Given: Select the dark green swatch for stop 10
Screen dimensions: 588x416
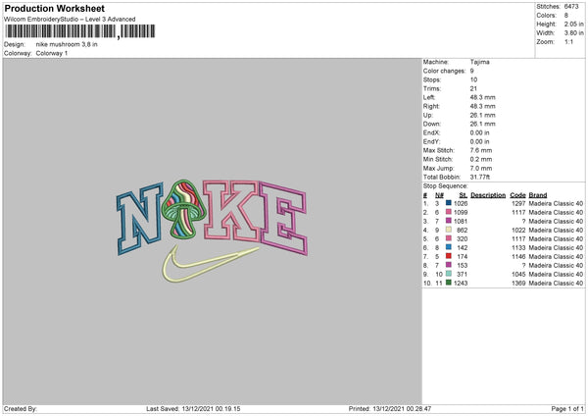Looking at the screenshot, I should coord(449,283).
